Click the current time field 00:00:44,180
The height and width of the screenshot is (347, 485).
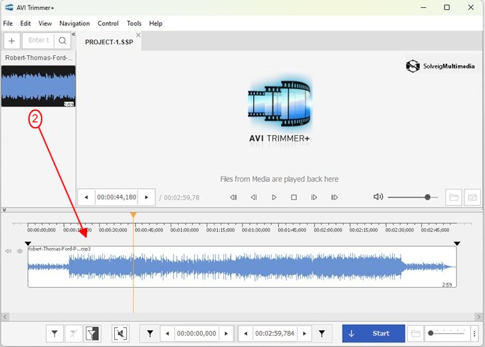coord(117,197)
